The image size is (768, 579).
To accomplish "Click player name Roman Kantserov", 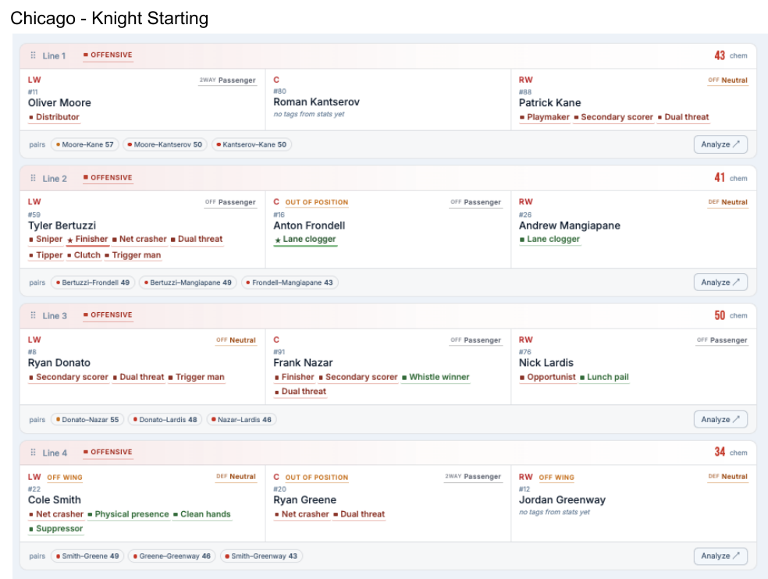I will coord(316,102).
